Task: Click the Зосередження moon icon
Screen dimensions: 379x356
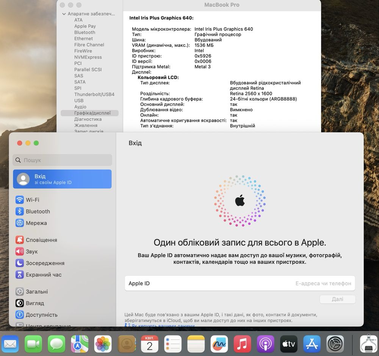Action: (20, 263)
